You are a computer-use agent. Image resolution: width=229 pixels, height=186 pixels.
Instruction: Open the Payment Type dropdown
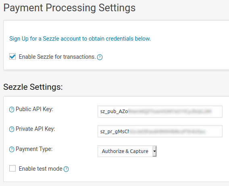(x=127, y=151)
